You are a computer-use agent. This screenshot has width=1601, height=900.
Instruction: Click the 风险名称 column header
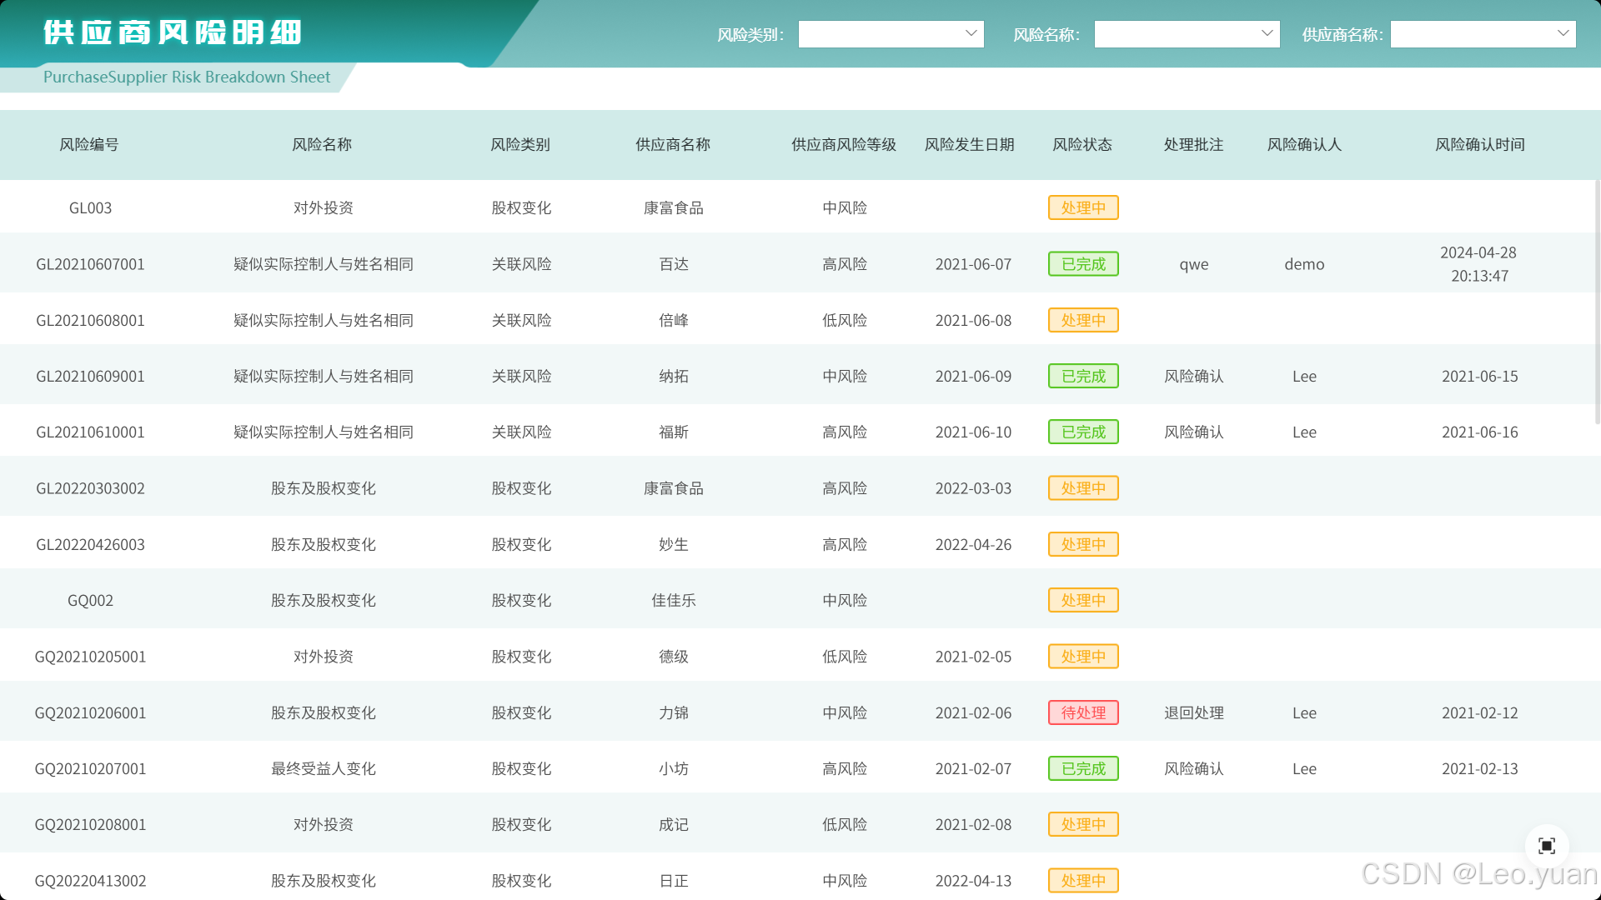point(322,144)
